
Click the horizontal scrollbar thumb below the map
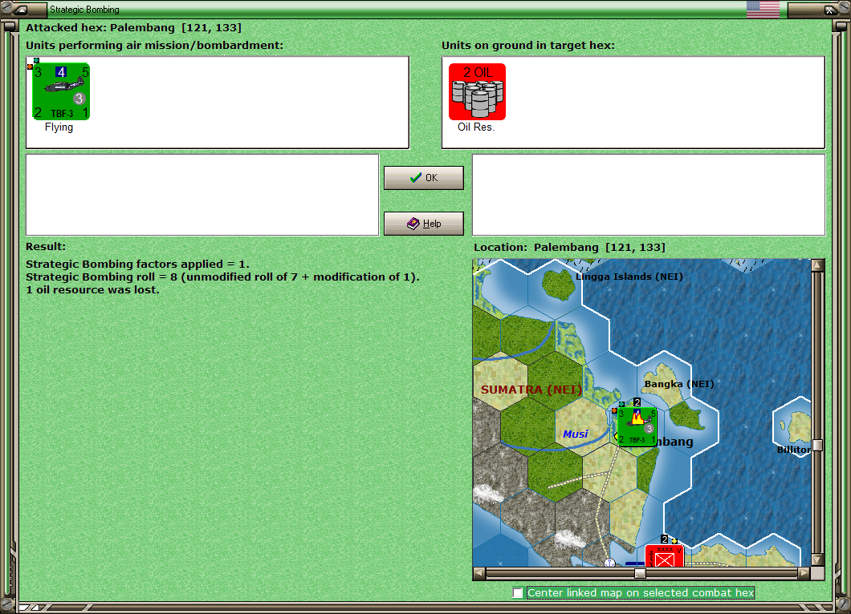coord(638,573)
